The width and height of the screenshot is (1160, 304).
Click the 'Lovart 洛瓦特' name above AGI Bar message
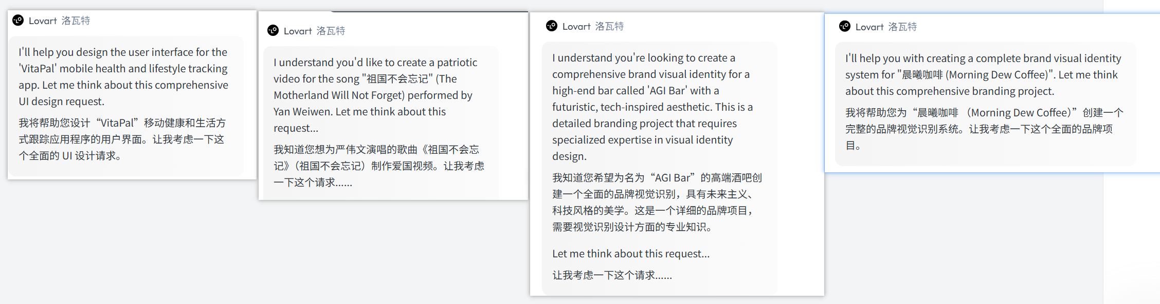point(593,26)
